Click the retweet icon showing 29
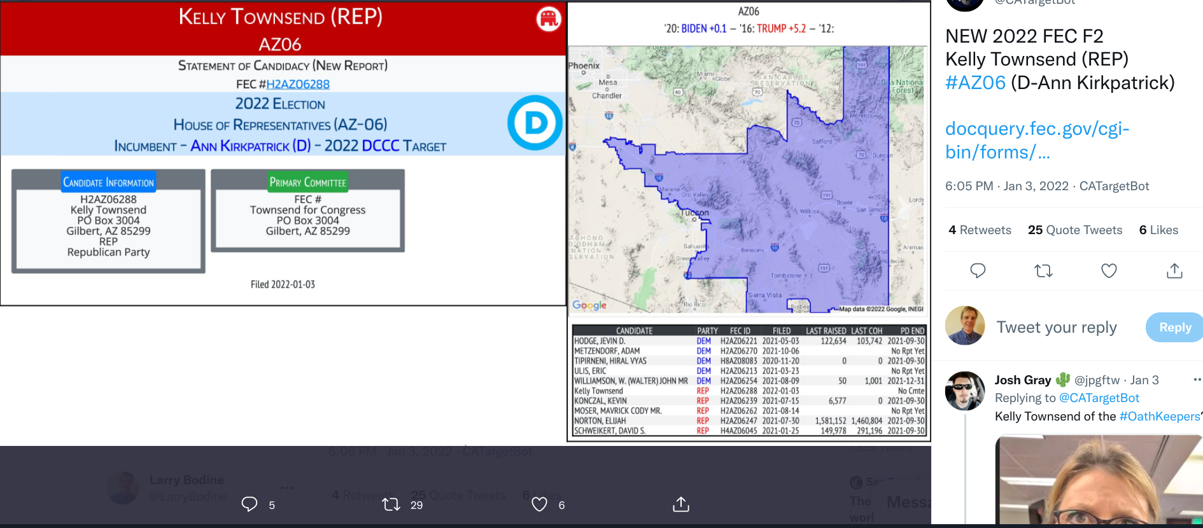 [391, 504]
